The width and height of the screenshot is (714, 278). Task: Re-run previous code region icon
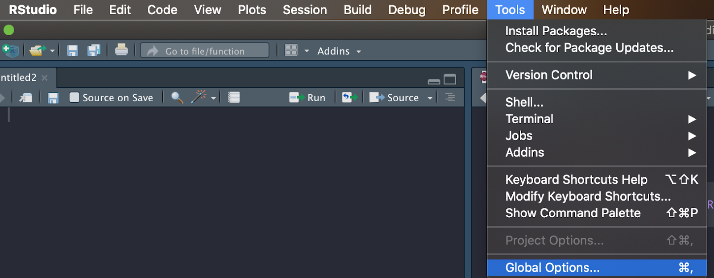349,98
